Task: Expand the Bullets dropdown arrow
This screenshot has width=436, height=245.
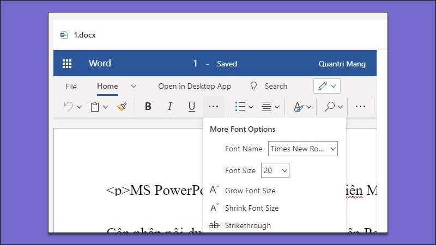Action: pyautogui.click(x=251, y=107)
